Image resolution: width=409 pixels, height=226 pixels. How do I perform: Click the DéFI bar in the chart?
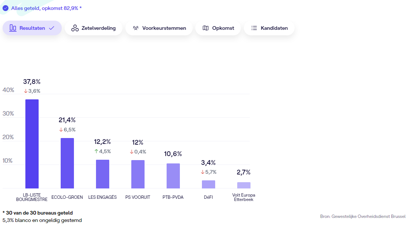[x=209, y=184]
